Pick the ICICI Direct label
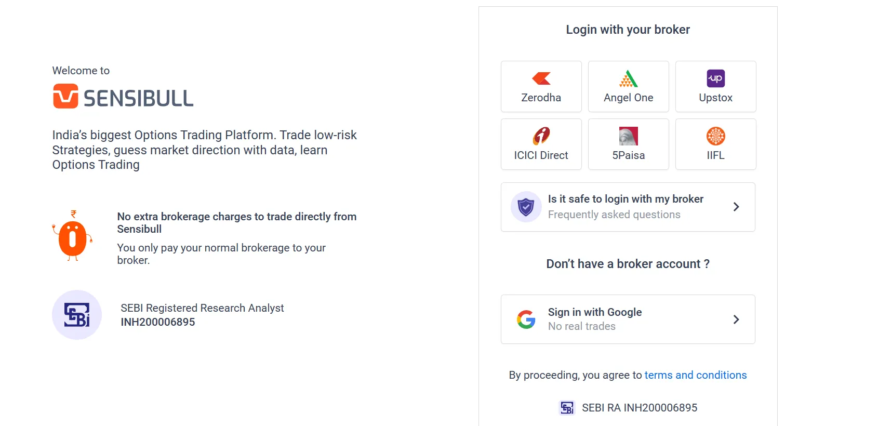The height and width of the screenshot is (426, 878). [x=541, y=155]
